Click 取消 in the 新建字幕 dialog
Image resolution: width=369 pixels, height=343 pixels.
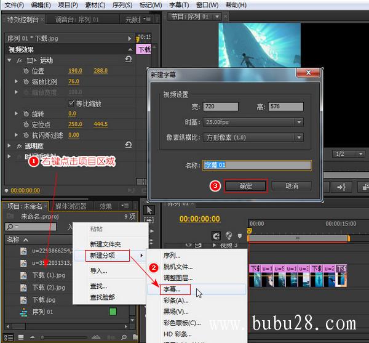point(292,186)
